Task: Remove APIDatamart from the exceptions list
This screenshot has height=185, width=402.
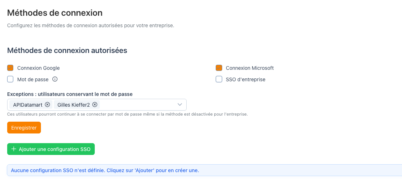Action: (47, 104)
